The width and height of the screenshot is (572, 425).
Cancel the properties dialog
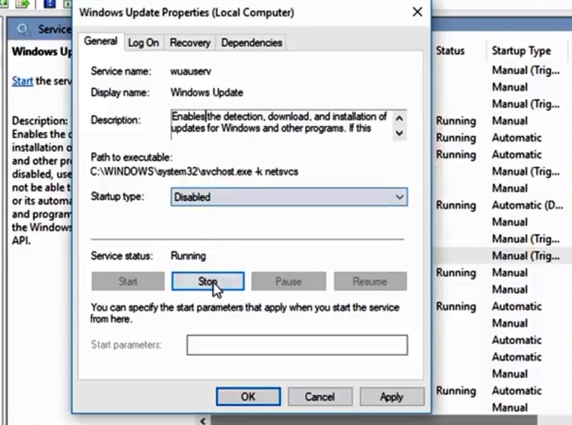click(320, 396)
